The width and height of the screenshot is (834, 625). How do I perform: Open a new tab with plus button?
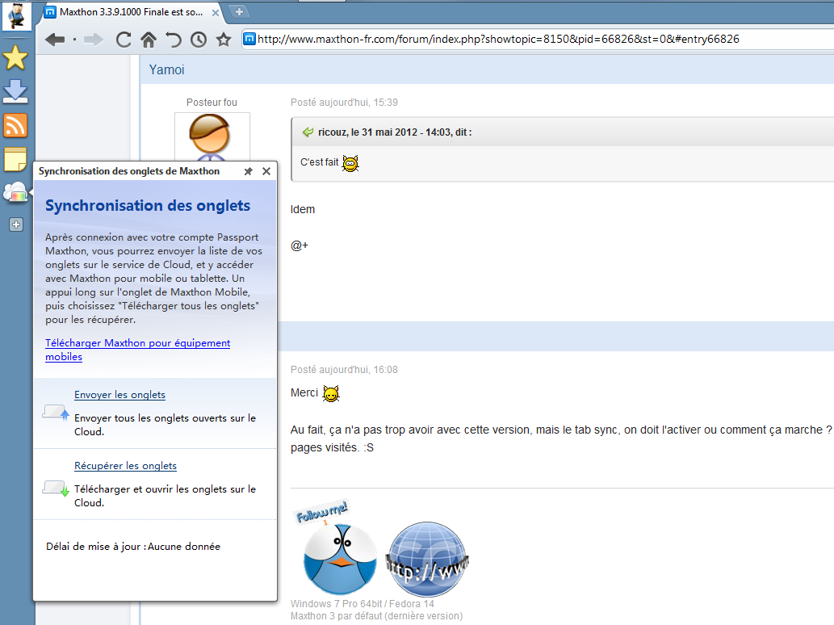[x=239, y=11]
